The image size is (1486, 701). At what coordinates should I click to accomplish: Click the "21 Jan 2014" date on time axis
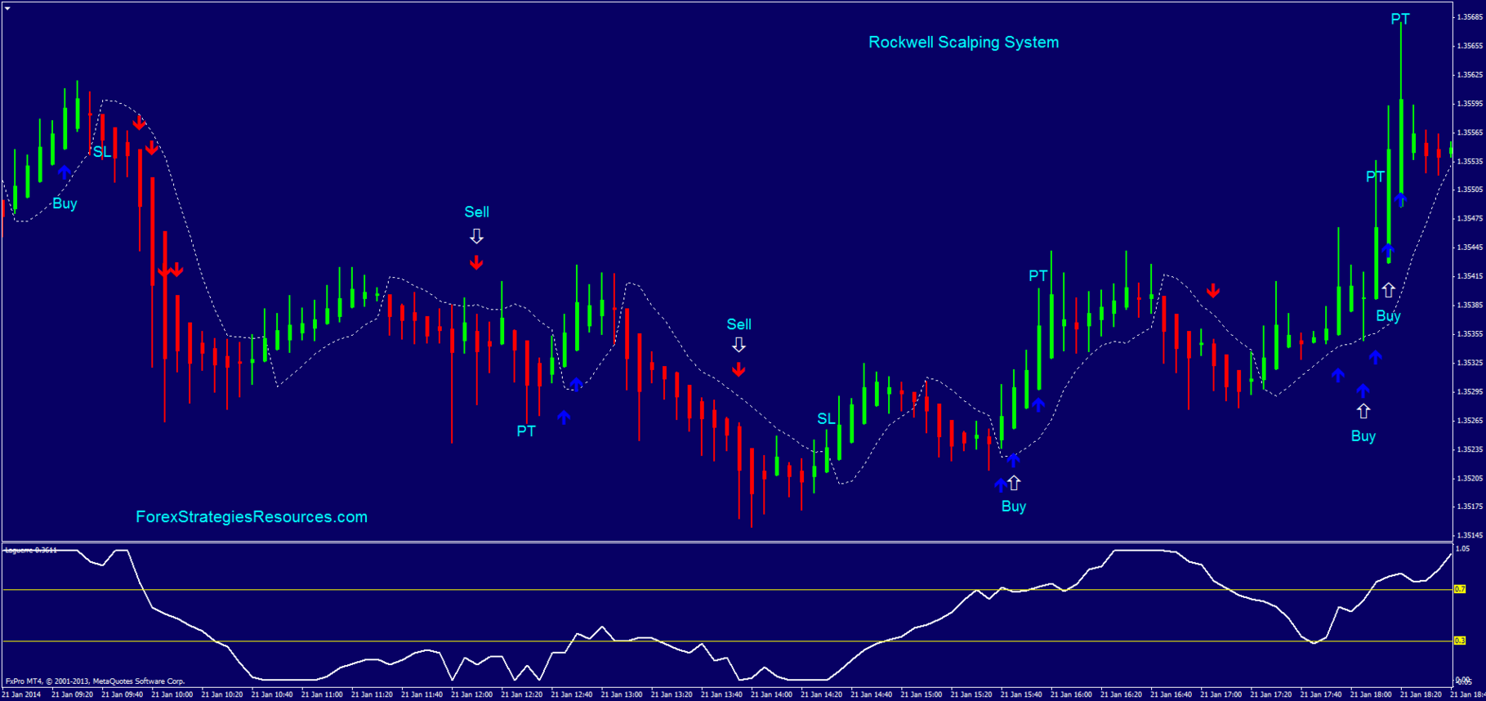coord(22,694)
